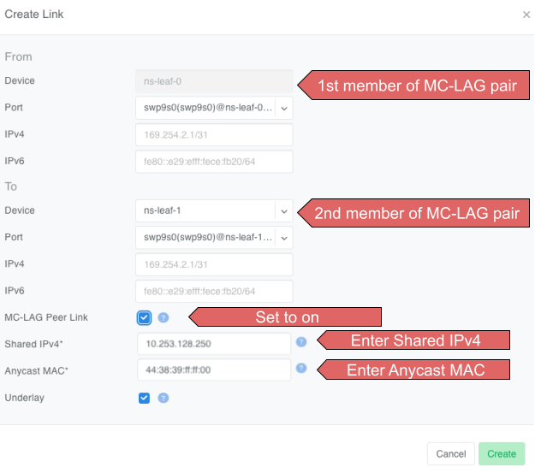Image resolution: width=535 pixels, height=473 pixels.
Task: Click the Create Link dialog title
Action: pyautogui.click(x=34, y=15)
